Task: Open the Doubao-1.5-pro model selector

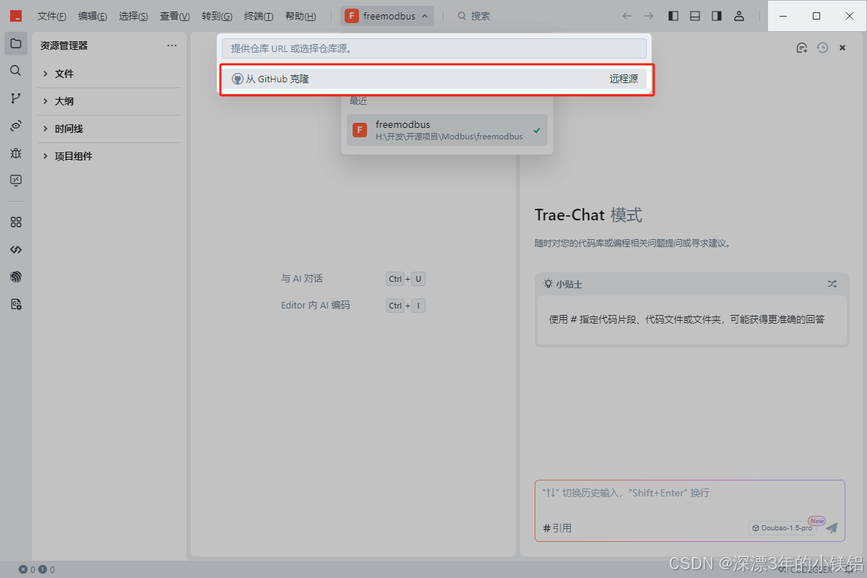Action: (x=782, y=528)
